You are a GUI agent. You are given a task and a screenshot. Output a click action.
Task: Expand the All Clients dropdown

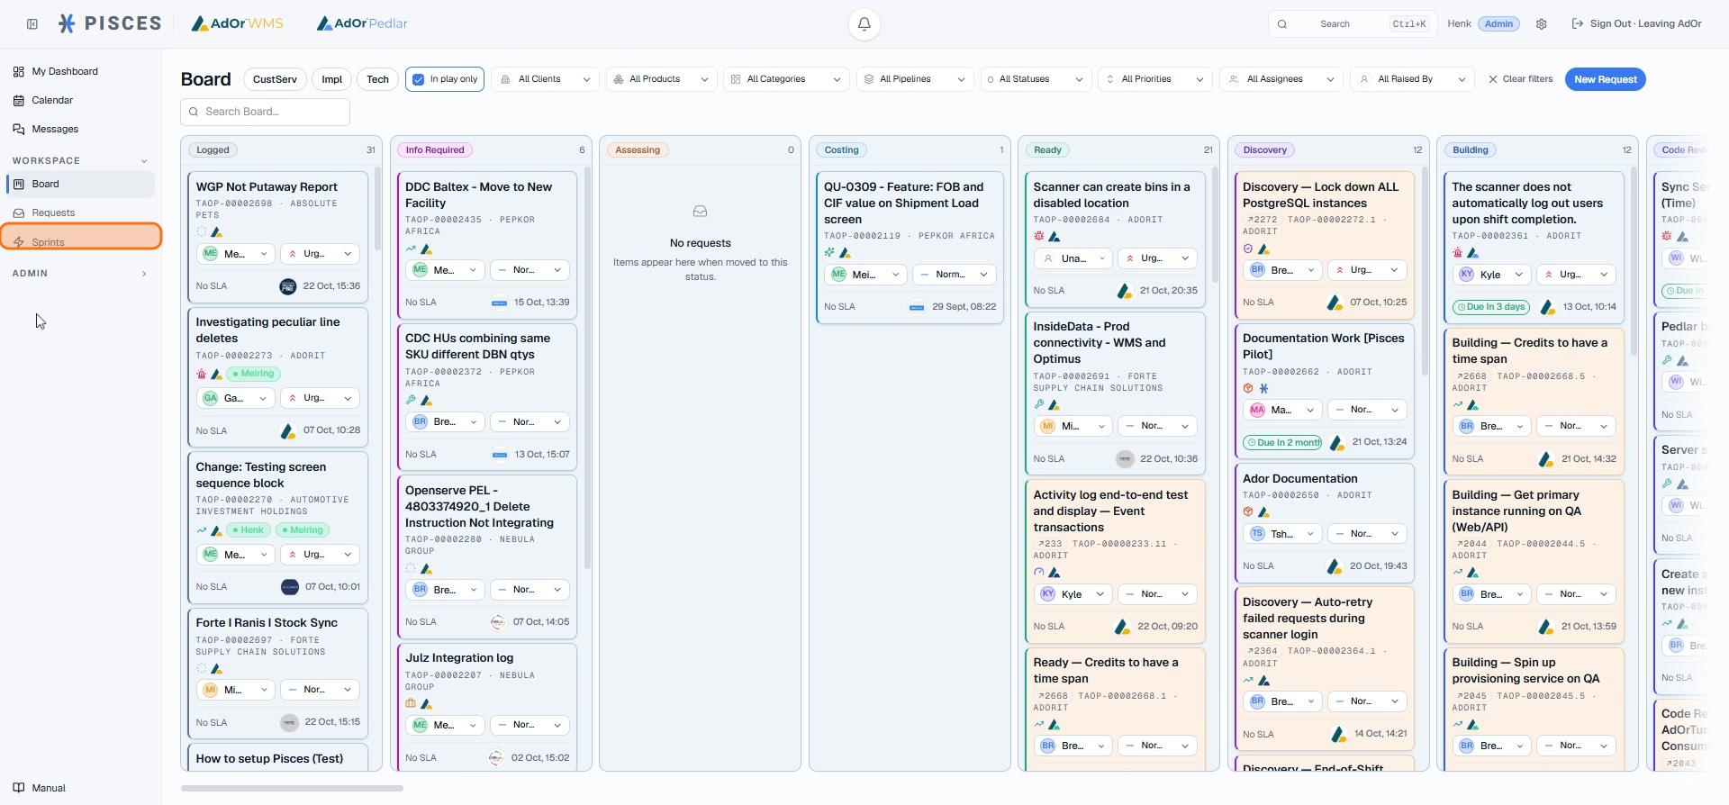click(546, 79)
